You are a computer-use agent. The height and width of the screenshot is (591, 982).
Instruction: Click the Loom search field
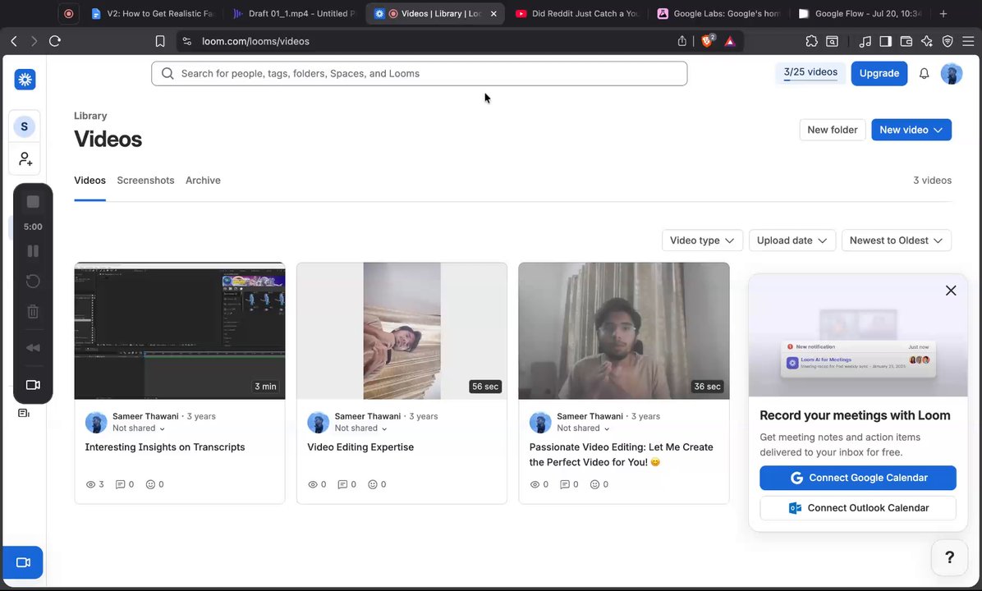pyautogui.click(x=419, y=73)
